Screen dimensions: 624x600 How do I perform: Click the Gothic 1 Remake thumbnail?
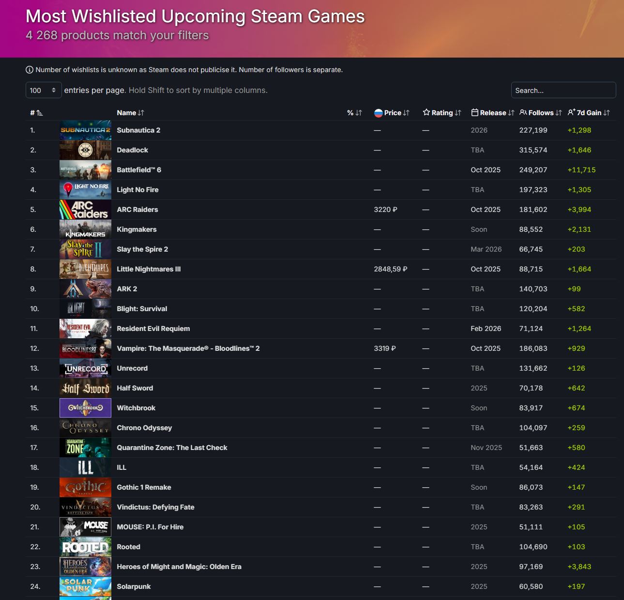[x=85, y=487]
